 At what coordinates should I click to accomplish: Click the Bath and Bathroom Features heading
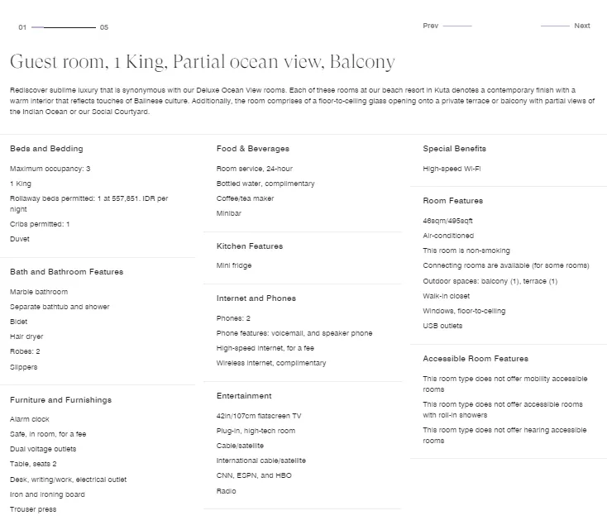pyautogui.click(x=66, y=272)
